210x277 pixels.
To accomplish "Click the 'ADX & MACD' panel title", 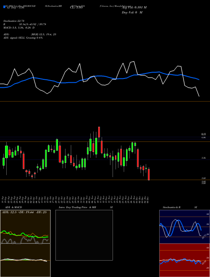I will click(x=13, y=207).
